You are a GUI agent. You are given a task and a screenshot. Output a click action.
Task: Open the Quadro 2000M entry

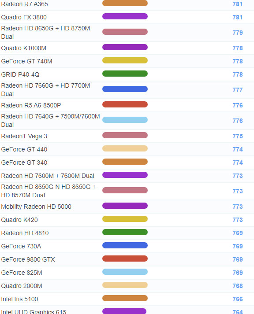[22, 286]
